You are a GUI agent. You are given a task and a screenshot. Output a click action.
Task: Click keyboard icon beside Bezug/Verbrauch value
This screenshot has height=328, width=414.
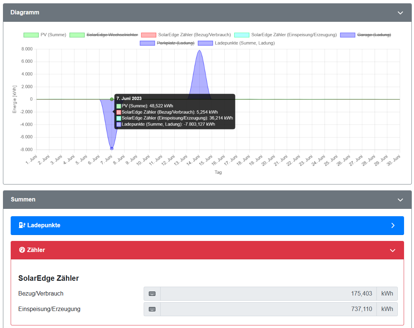click(152, 294)
